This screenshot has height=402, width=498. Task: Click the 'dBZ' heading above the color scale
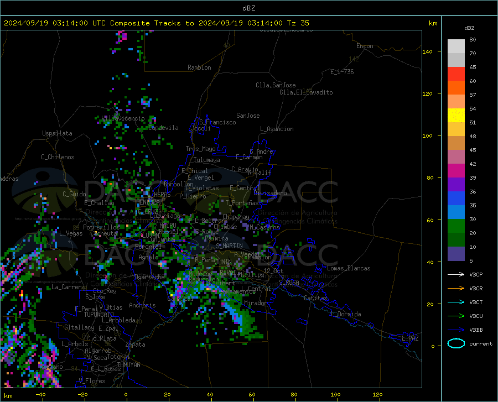click(x=469, y=28)
